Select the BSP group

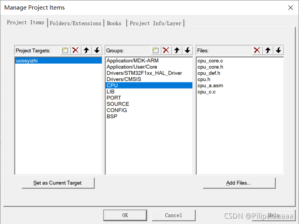point(149,116)
